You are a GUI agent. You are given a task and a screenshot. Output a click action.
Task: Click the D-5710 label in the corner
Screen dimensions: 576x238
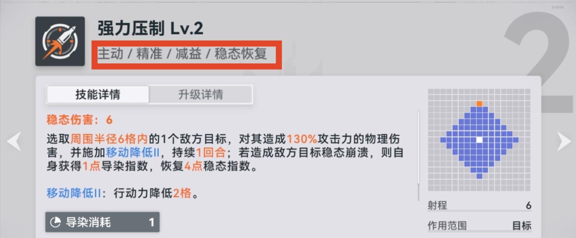click(557, 7)
